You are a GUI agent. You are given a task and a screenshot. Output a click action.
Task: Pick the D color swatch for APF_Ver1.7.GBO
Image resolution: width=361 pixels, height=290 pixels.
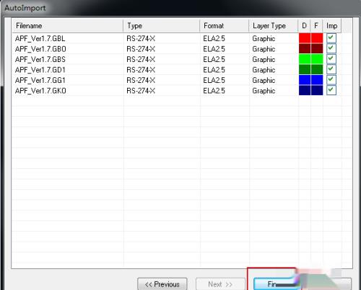(x=305, y=48)
